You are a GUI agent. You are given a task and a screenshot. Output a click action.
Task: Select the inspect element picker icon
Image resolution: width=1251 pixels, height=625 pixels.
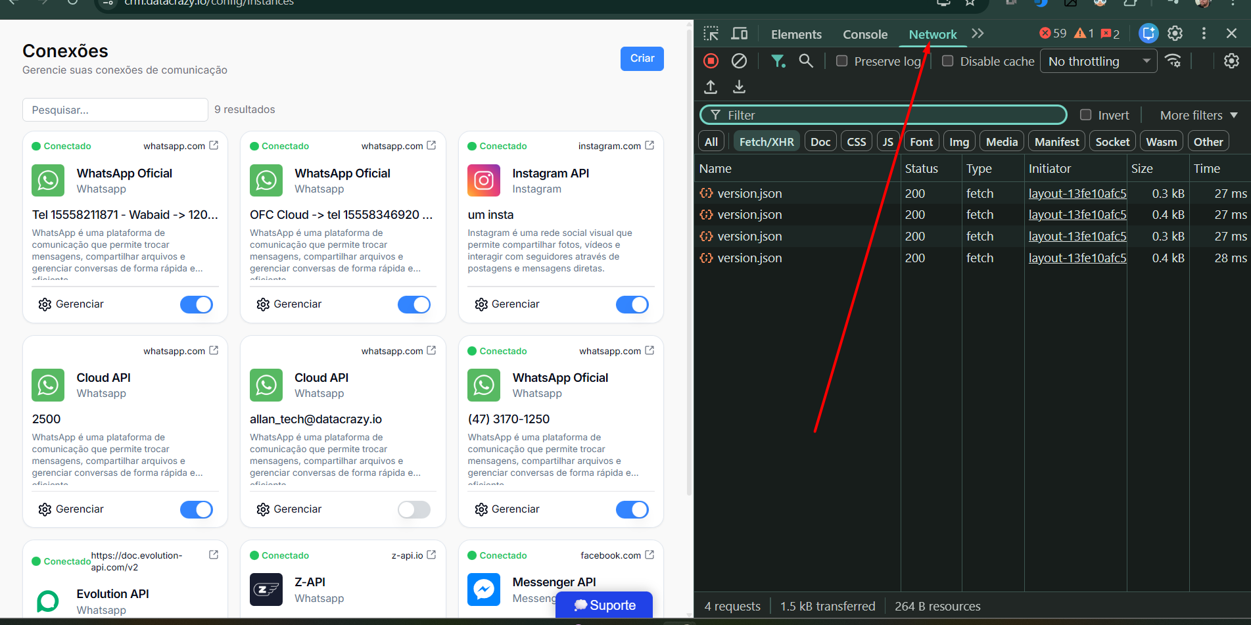point(711,34)
